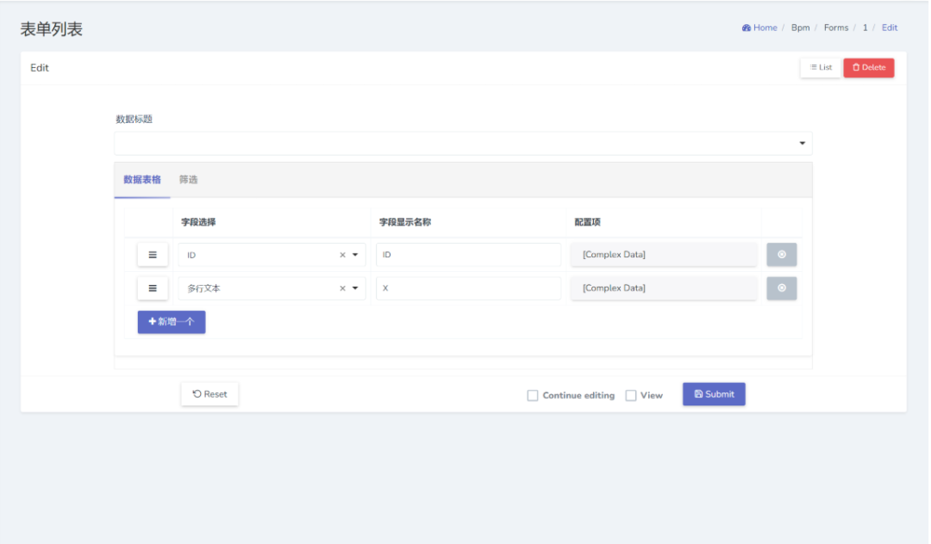Click Complex Data field in 多行文本 row
Screen dimensions: 931x544
tap(664, 288)
